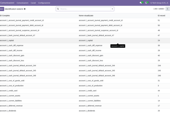This screenshot has width=170, height=113.
Task: Sort by ID record column header
Action: (x=161, y=16)
